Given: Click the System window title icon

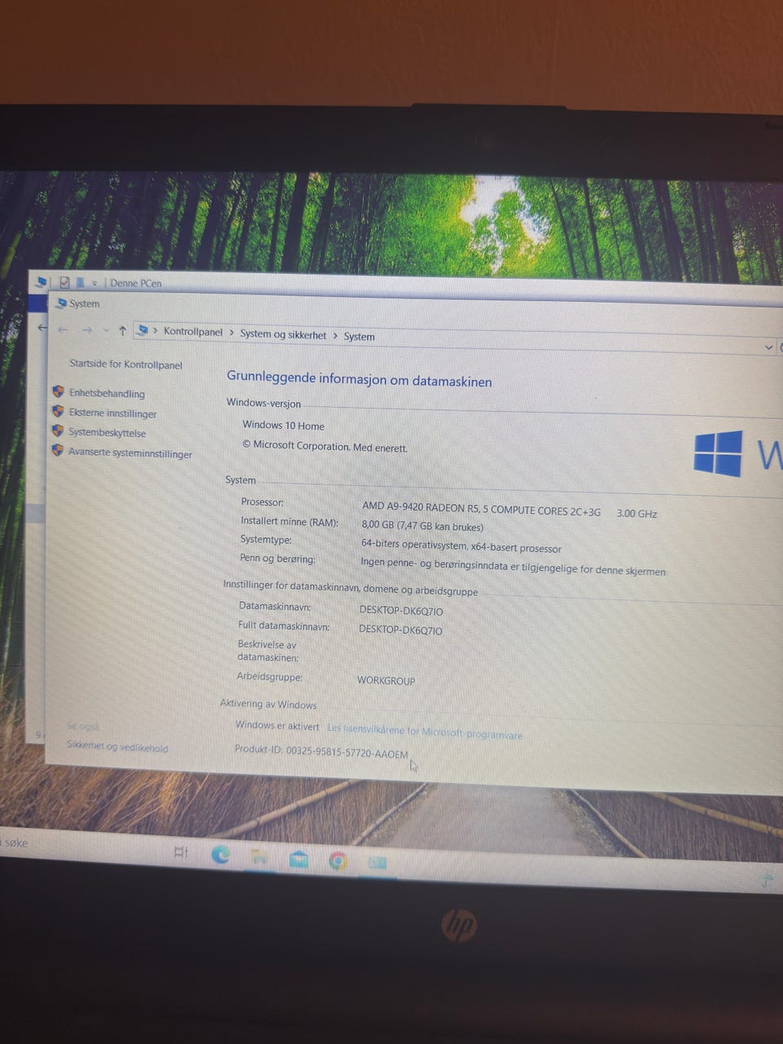Looking at the screenshot, I should click(60, 303).
